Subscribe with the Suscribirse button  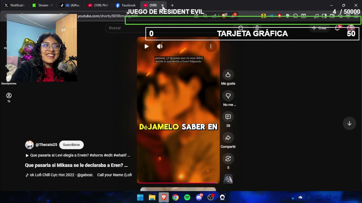coord(71,145)
